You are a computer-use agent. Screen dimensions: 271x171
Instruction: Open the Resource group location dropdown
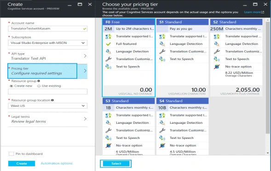47,106
